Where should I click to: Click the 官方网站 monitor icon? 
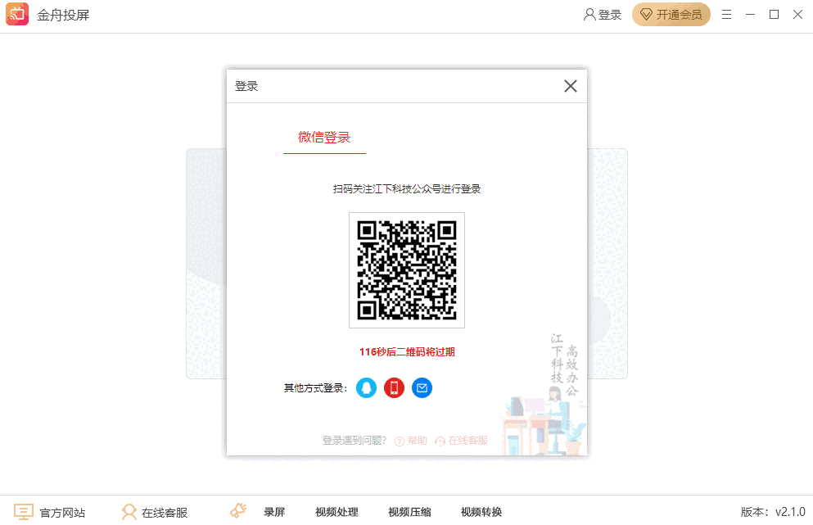25,511
